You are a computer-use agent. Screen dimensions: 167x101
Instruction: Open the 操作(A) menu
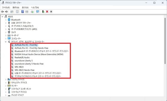(16, 7)
